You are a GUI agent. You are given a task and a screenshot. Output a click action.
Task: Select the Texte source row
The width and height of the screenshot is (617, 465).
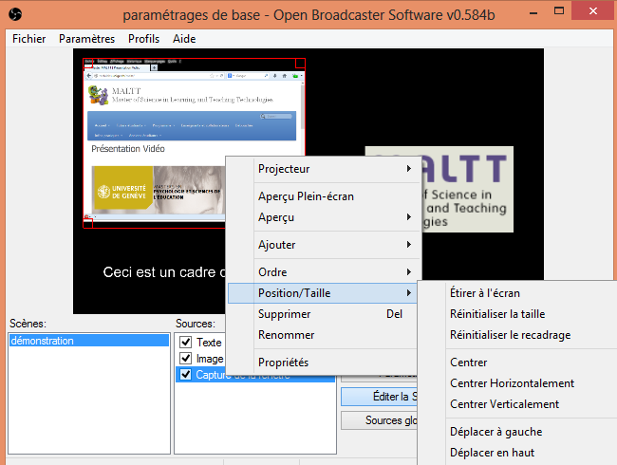[x=200, y=343]
